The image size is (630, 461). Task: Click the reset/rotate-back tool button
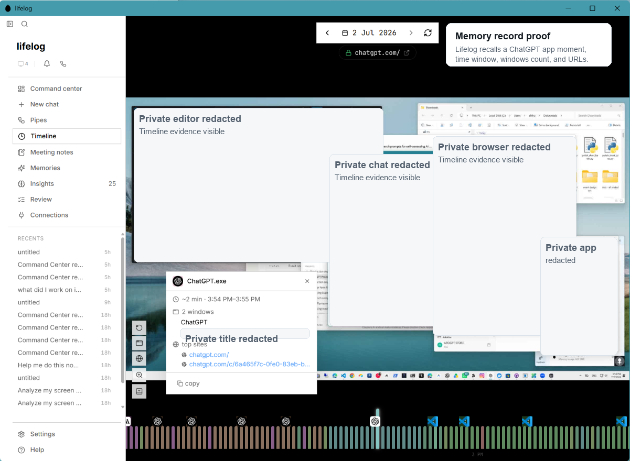click(x=140, y=328)
